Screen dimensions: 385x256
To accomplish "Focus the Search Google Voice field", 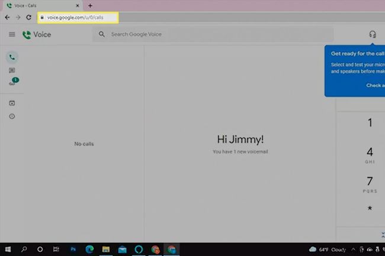I will 213,34.
